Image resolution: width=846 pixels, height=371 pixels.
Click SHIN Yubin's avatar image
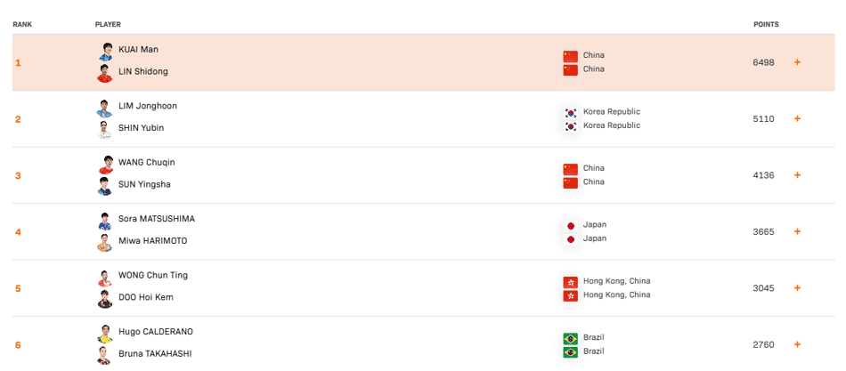(x=105, y=130)
